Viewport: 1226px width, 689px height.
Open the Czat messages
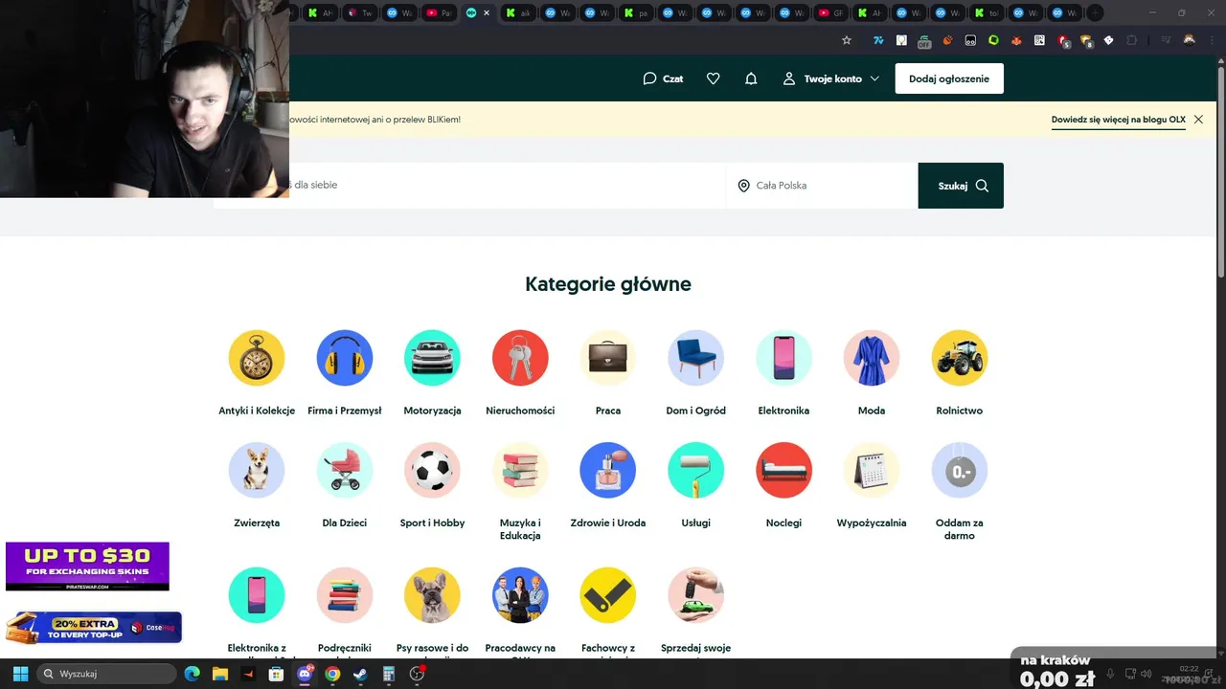tap(663, 78)
